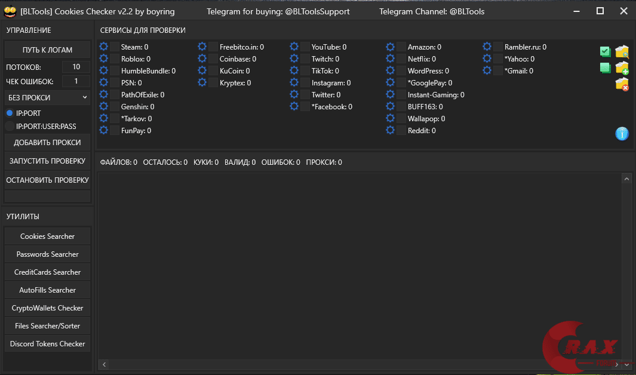Click the ЧЕК ОШИБОК value field
Viewport: 636px width, 375px height.
pos(76,81)
